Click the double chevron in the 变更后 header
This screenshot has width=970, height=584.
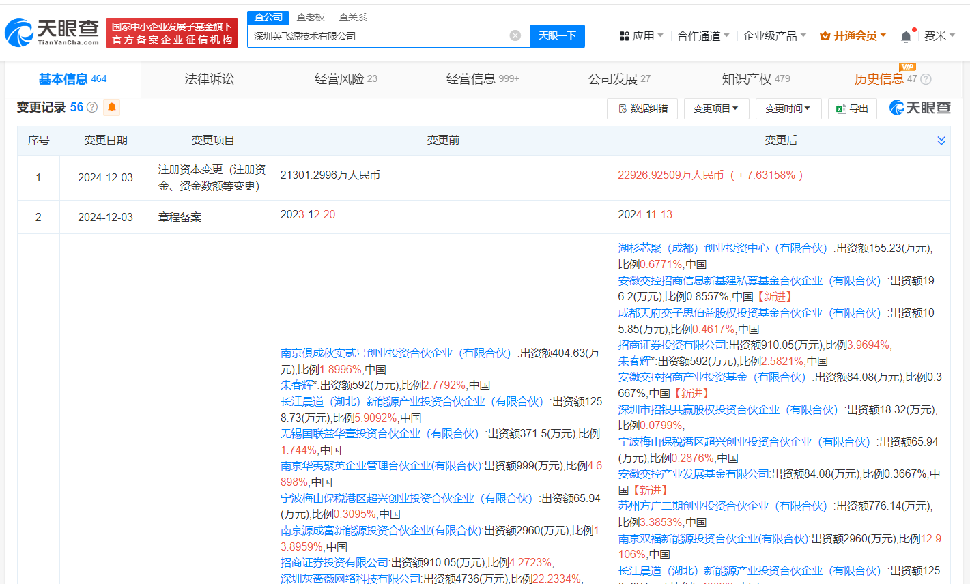[941, 141]
